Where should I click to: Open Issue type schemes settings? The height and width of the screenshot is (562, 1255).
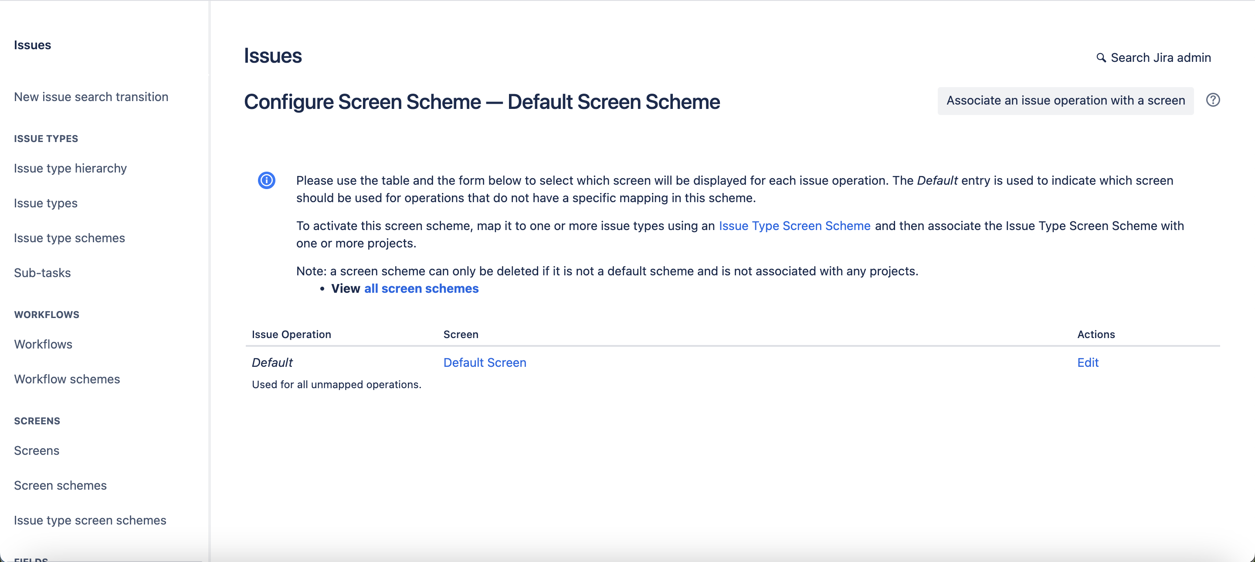[x=69, y=238]
